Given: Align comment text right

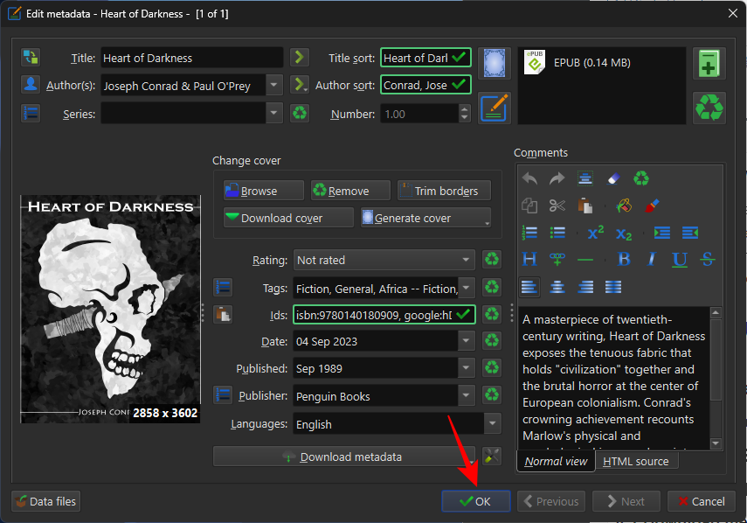Looking at the screenshot, I should click(x=585, y=287).
